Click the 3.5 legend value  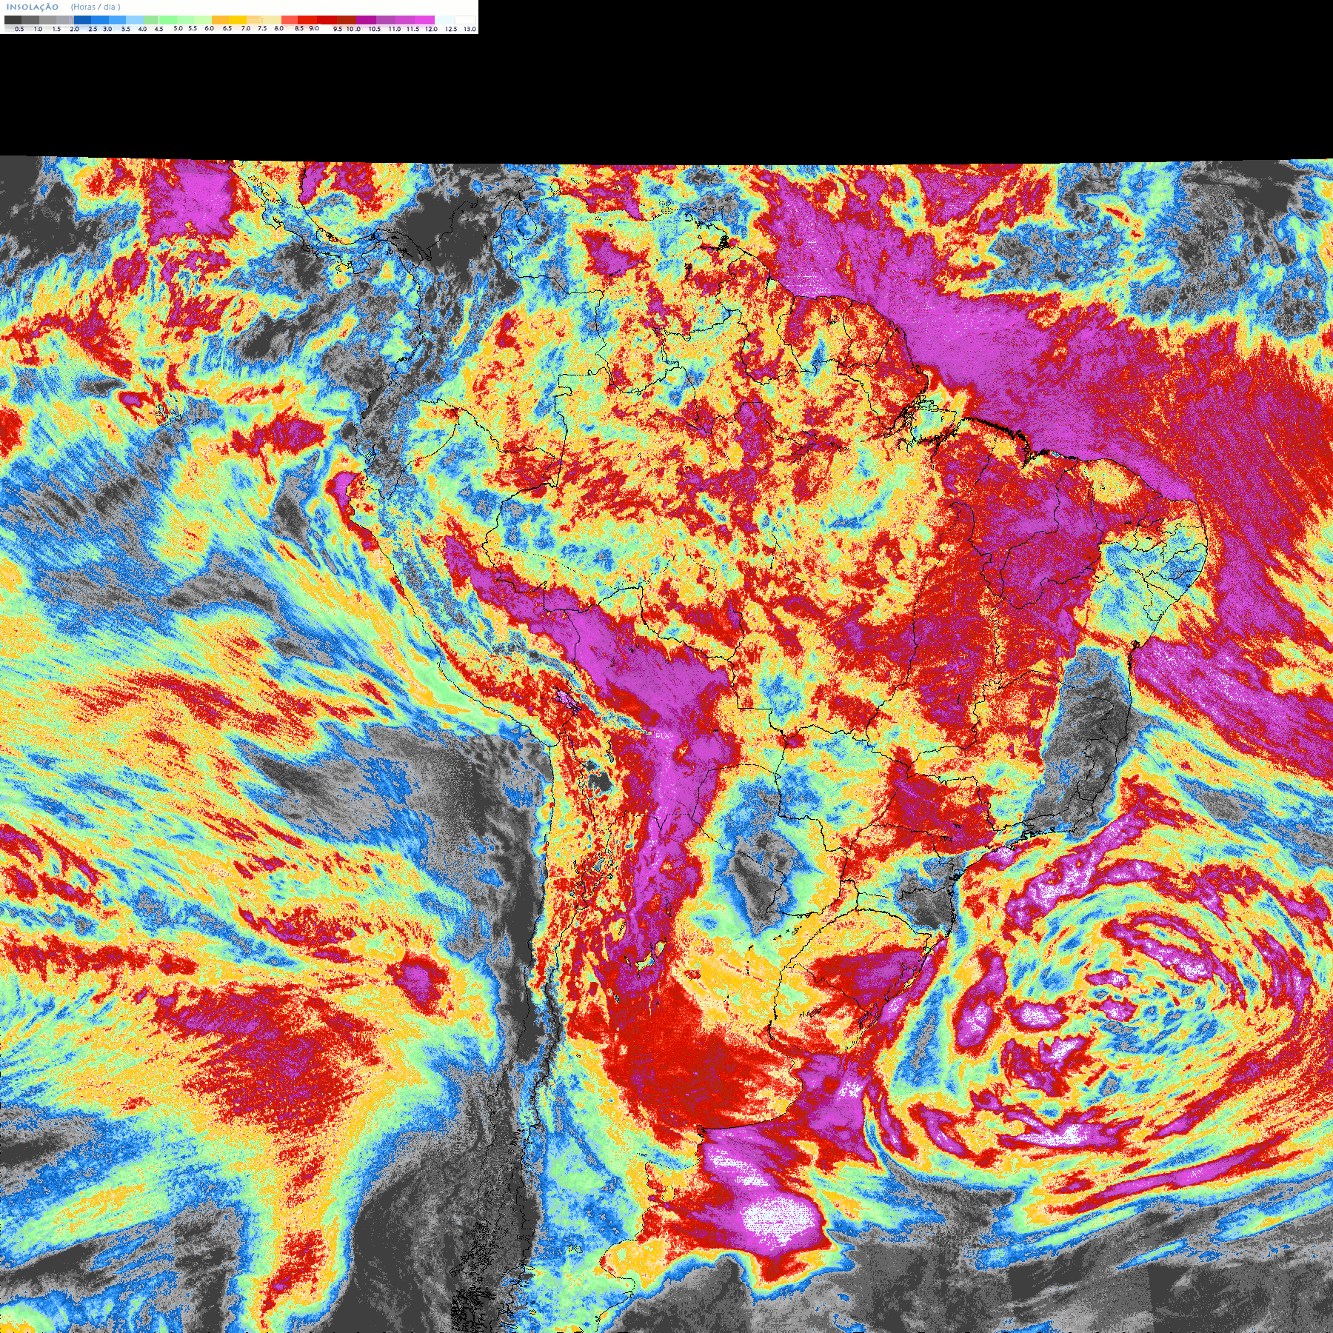(126, 29)
